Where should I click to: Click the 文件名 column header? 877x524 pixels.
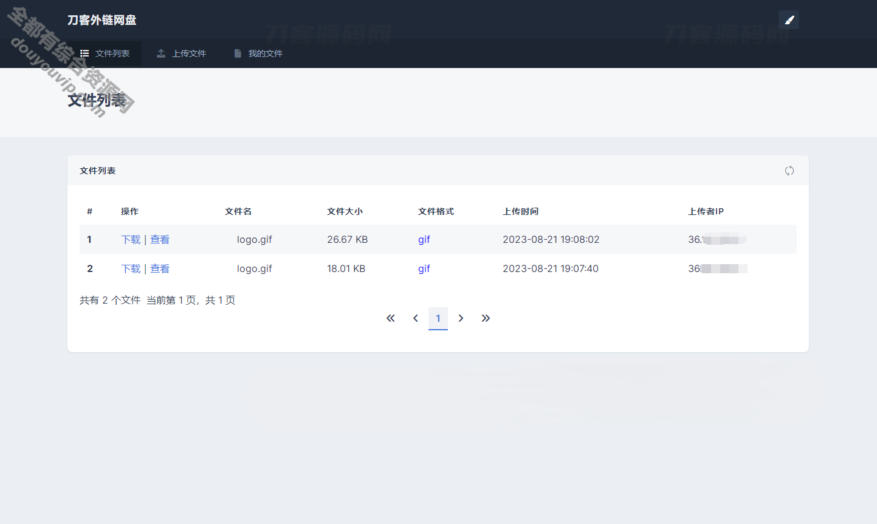238,211
